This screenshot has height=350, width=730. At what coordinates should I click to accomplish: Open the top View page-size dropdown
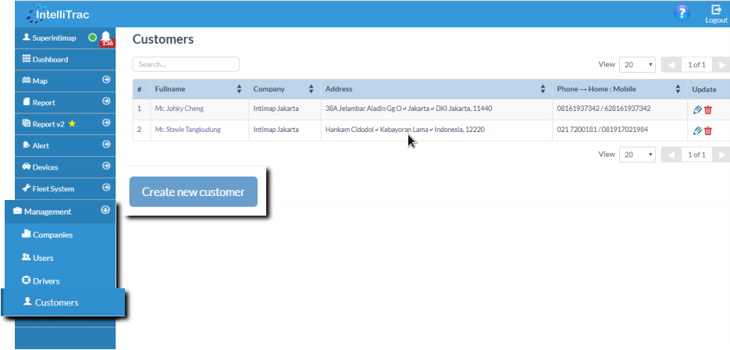pos(638,65)
